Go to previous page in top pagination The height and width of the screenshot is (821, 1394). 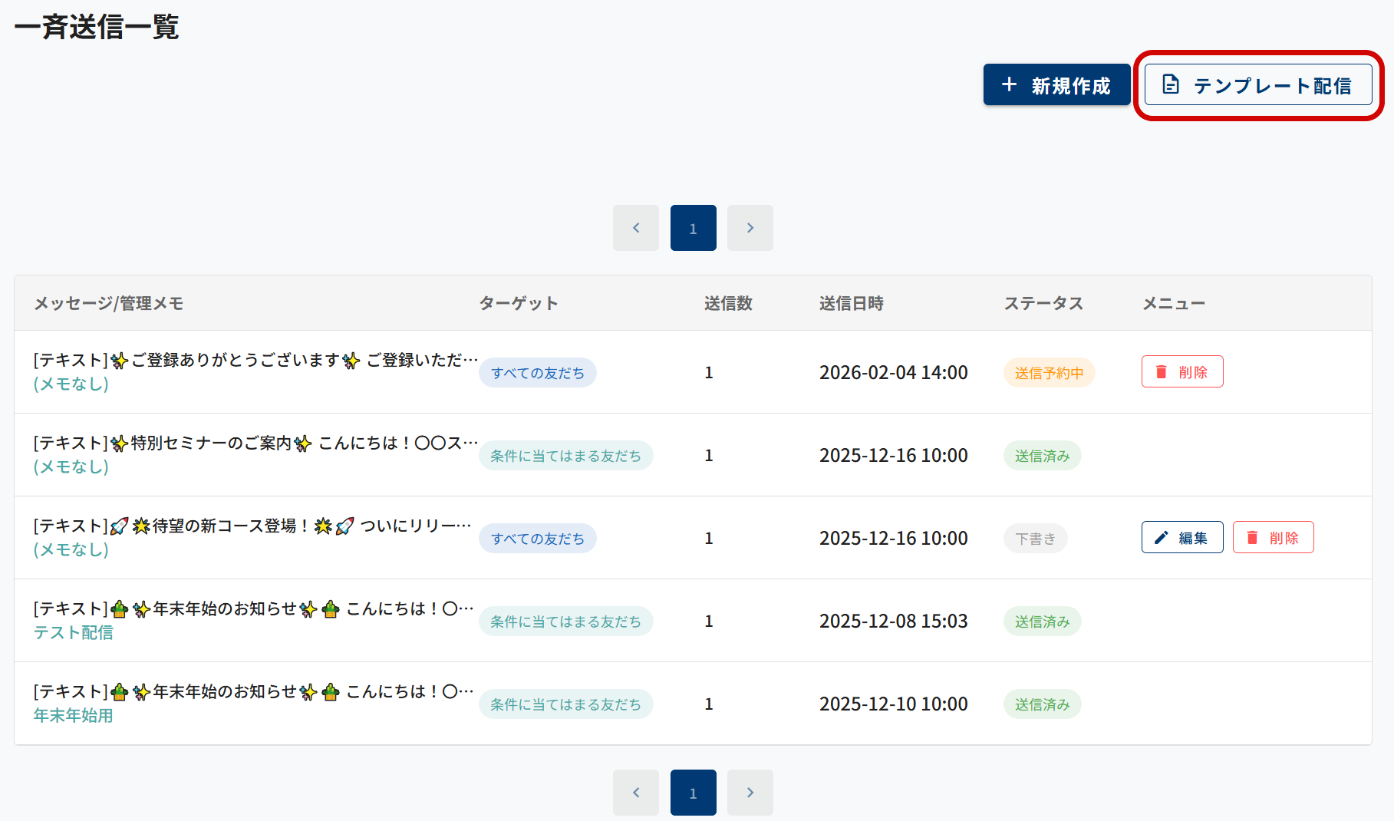(635, 228)
